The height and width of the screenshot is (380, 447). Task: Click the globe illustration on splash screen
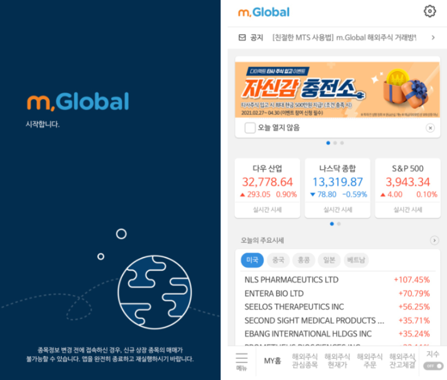click(x=155, y=292)
